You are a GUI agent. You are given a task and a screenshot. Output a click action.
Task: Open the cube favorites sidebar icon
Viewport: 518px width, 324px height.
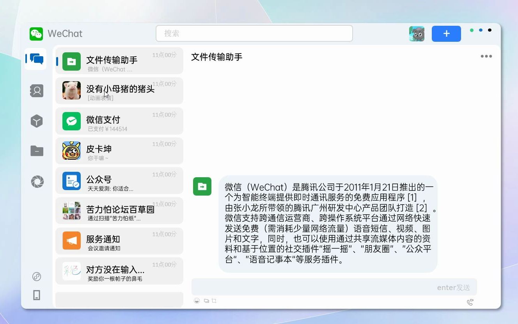coord(37,121)
